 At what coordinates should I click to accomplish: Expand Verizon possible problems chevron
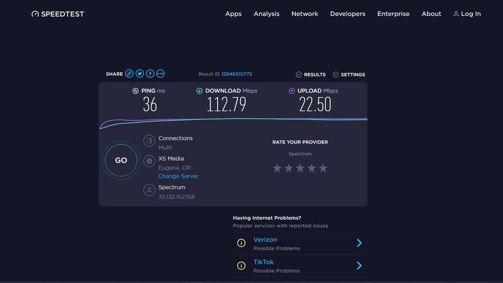click(x=359, y=243)
